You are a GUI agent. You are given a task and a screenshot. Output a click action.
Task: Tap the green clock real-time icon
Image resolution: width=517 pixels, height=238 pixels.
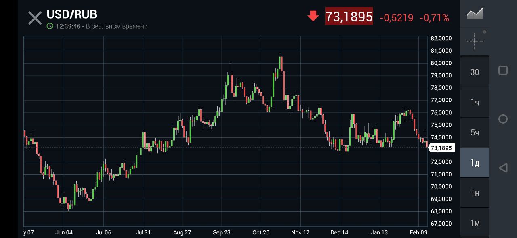50,26
